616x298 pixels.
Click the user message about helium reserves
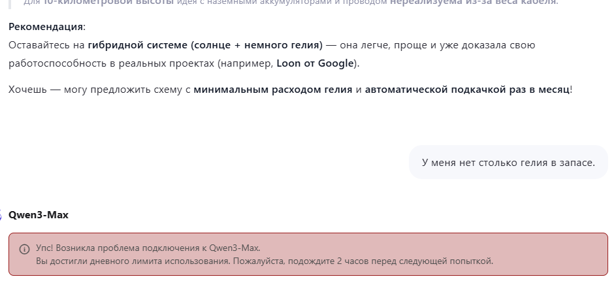point(508,163)
